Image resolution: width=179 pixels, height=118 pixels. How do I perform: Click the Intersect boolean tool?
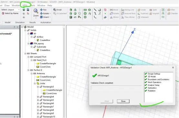coord(143,17)
